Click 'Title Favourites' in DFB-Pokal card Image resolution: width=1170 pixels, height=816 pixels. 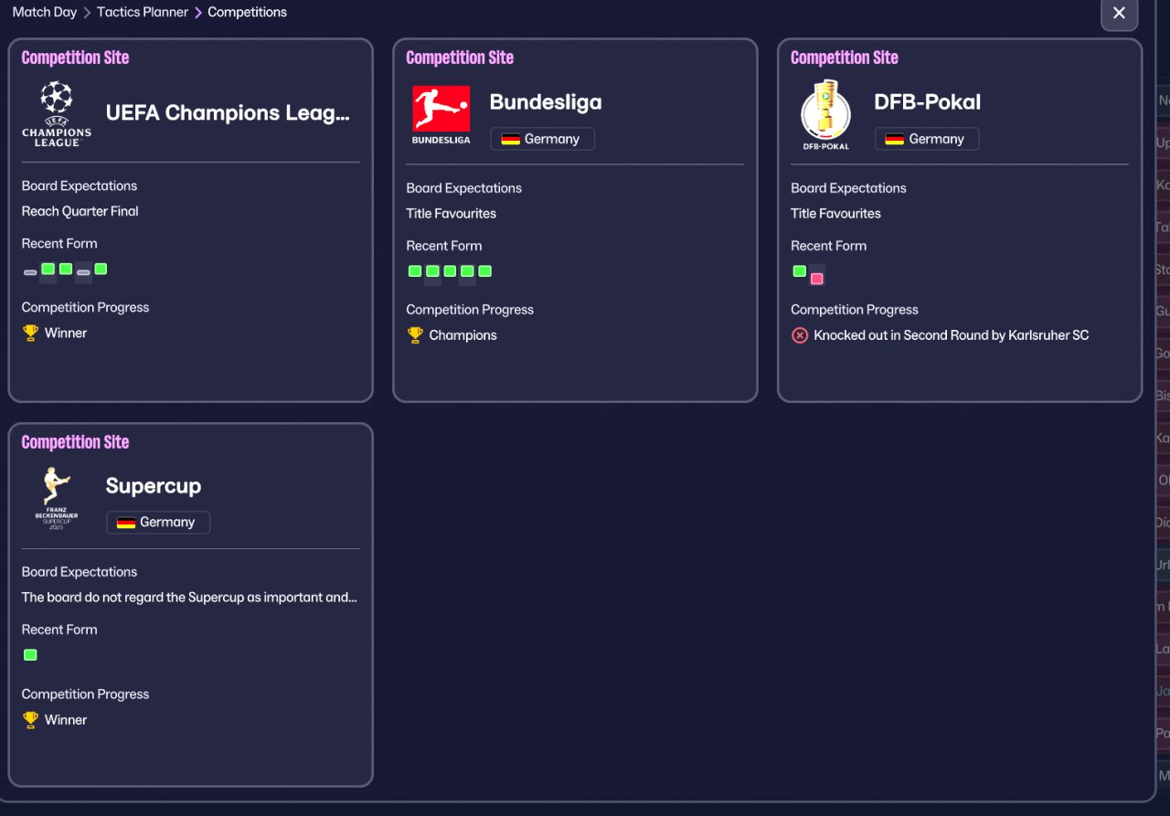pos(835,213)
